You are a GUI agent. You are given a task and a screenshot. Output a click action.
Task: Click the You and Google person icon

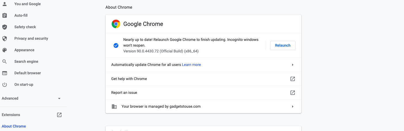4,4
